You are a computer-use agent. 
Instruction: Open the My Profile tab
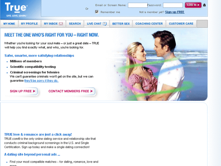[x=29, y=24]
